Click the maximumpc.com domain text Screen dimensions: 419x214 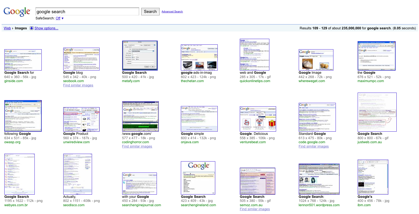click(371, 81)
